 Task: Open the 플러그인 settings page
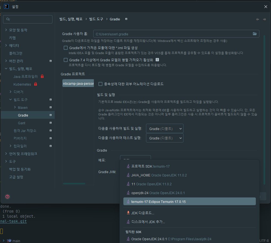point(15,53)
